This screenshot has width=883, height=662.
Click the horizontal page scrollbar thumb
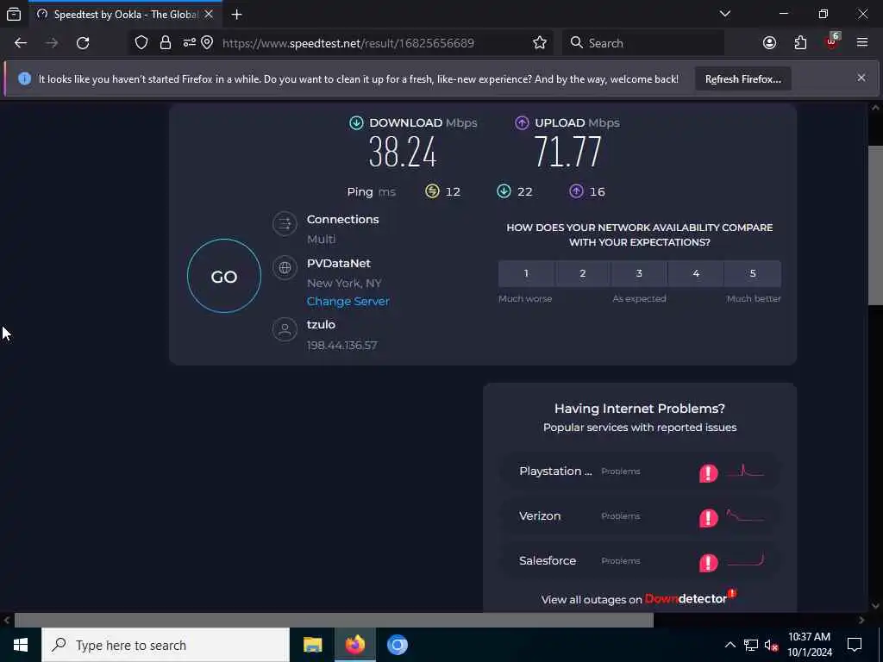(334, 620)
